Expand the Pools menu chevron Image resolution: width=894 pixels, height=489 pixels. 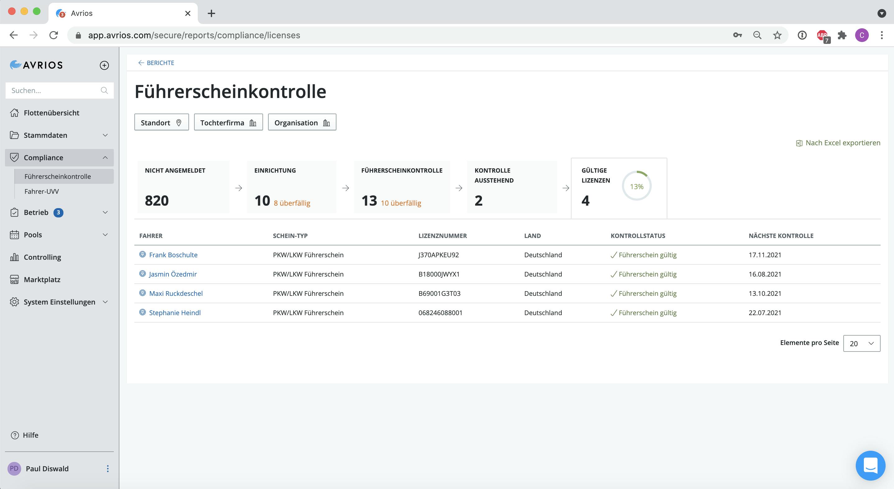(105, 235)
